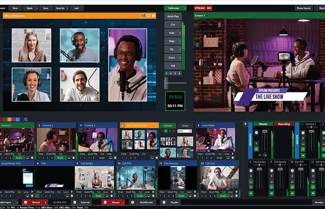
Task: Click the Pause Inputs button
Action: [304, 8]
